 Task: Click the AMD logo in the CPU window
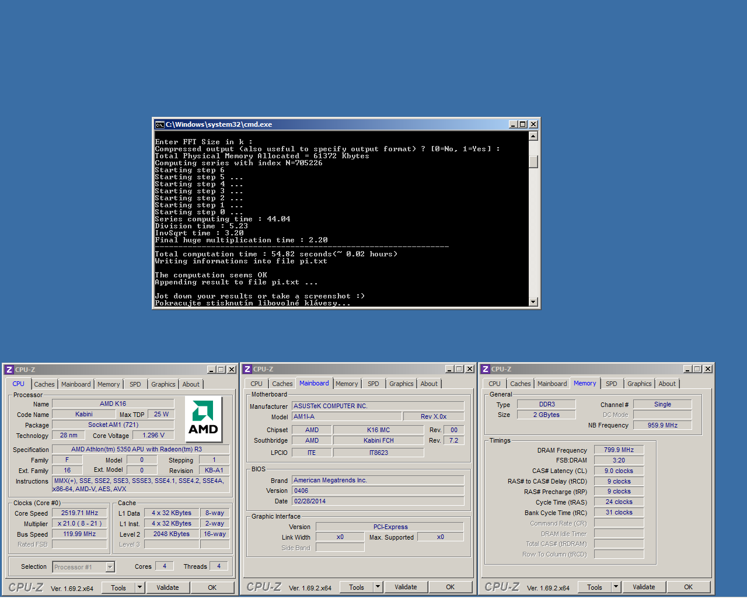pyautogui.click(x=203, y=419)
